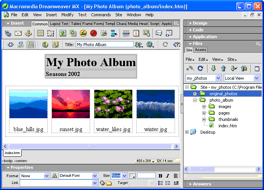Open the Tag Chooser icon
This screenshot has width=264, height=190.
coord(169,33)
